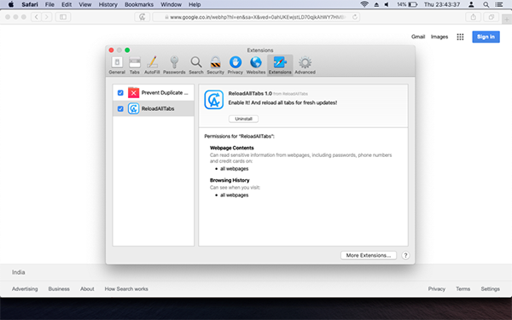The height and width of the screenshot is (320, 512).
Task: Open the Google apps grid icon
Action: pos(460,37)
